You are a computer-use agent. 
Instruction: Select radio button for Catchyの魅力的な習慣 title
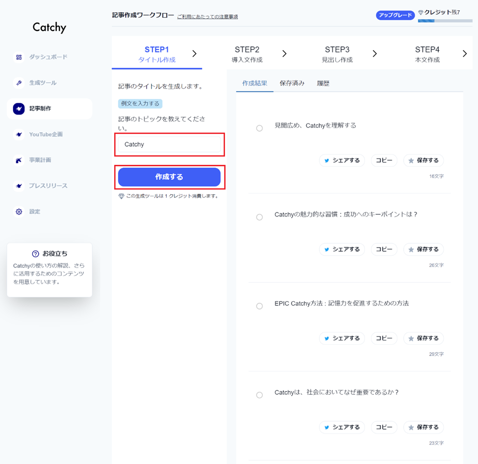(x=260, y=217)
